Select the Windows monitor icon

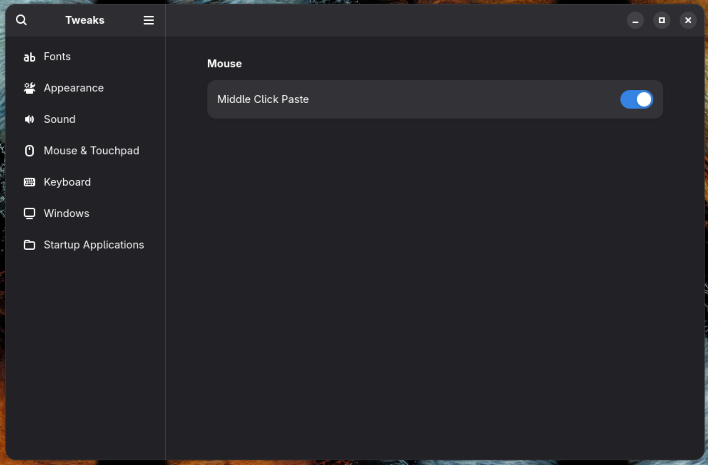29,213
